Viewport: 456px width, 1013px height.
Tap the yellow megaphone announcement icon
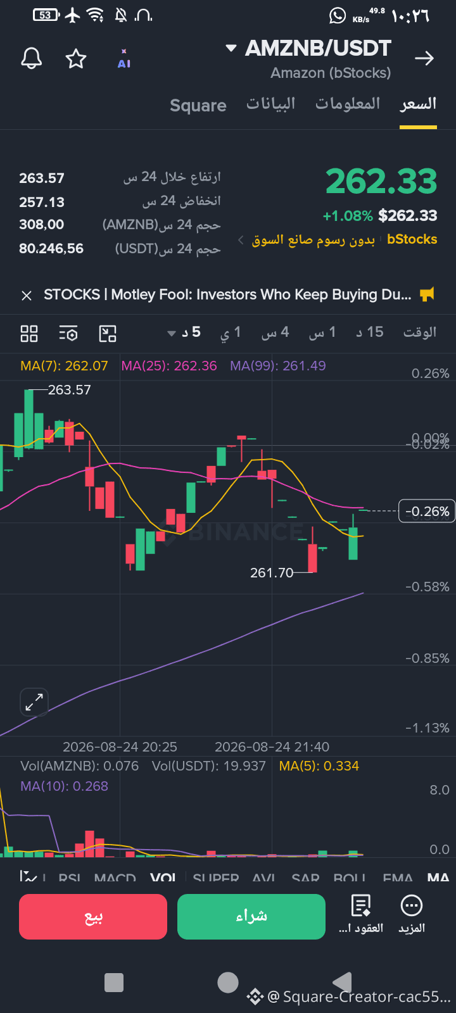tap(427, 294)
